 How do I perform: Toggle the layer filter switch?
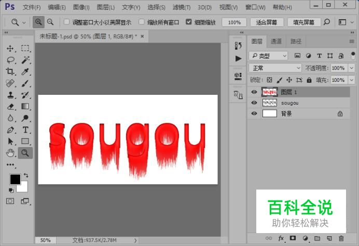tap(353, 55)
